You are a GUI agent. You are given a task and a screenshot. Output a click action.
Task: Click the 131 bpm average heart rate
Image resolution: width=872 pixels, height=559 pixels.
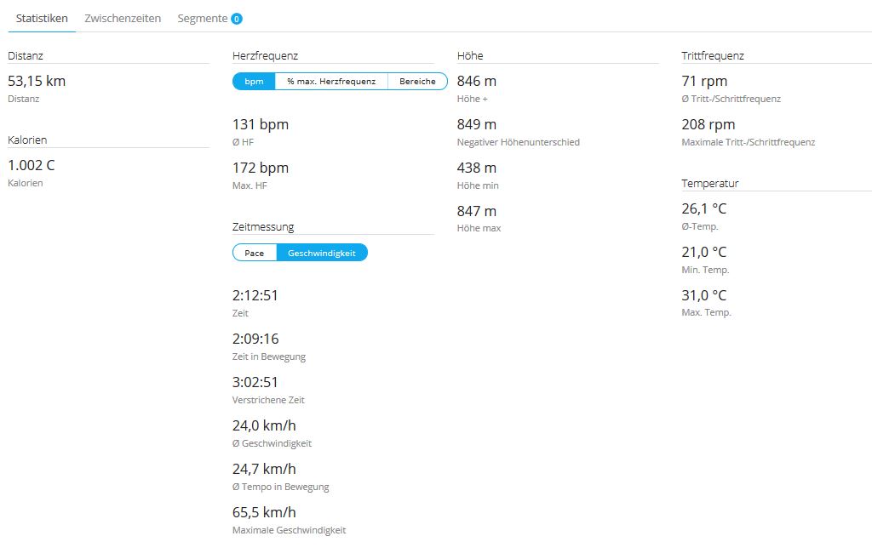261,124
